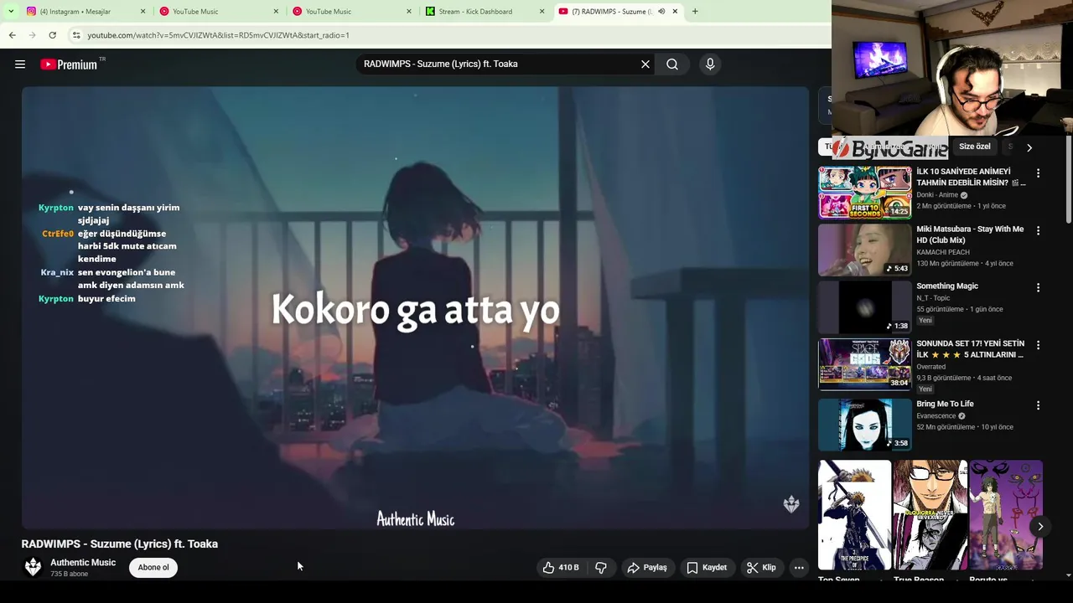Create a clip with Klip button

761,568
